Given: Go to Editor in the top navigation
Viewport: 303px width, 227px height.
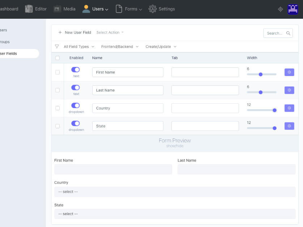Looking at the screenshot, I should point(36,9).
